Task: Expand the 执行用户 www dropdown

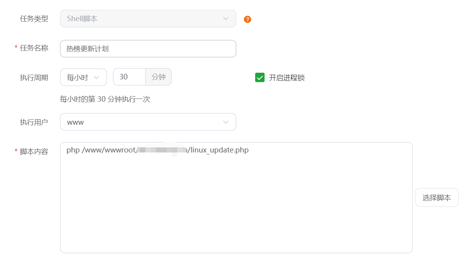Action: pos(148,122)
